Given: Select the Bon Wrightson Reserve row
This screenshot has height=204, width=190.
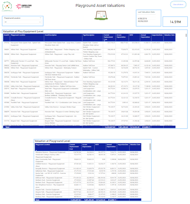Looking at the screenshot, I should 88,186.
